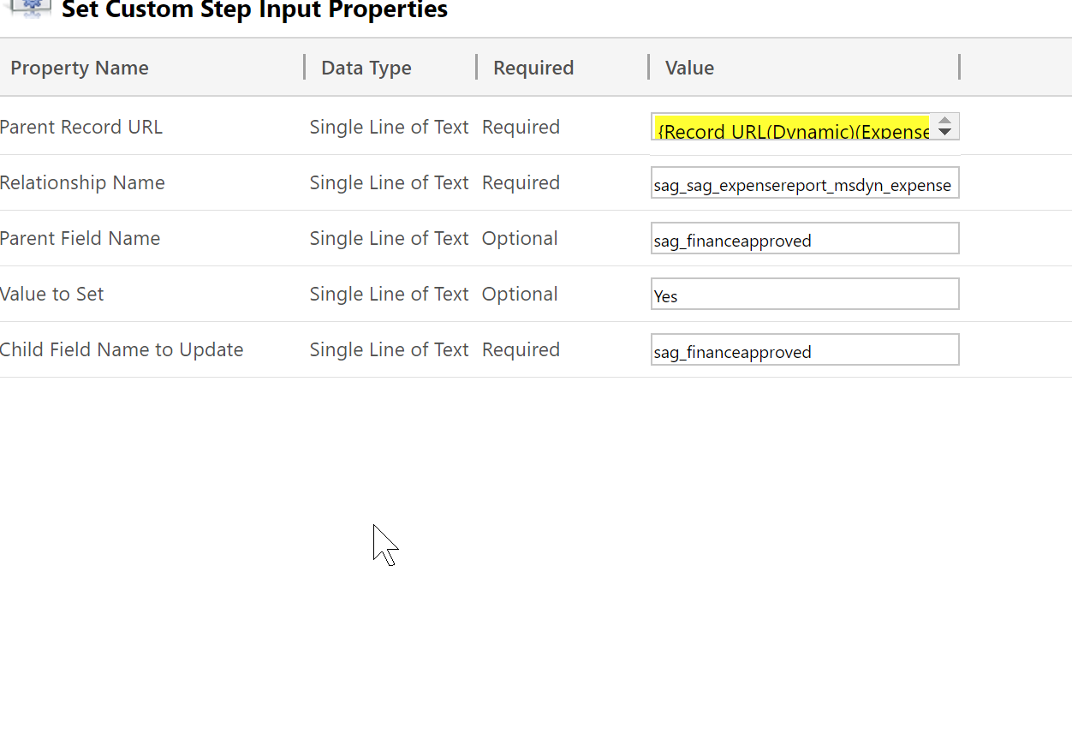
Task: Click the Required column header
Action: pos(533,68)
